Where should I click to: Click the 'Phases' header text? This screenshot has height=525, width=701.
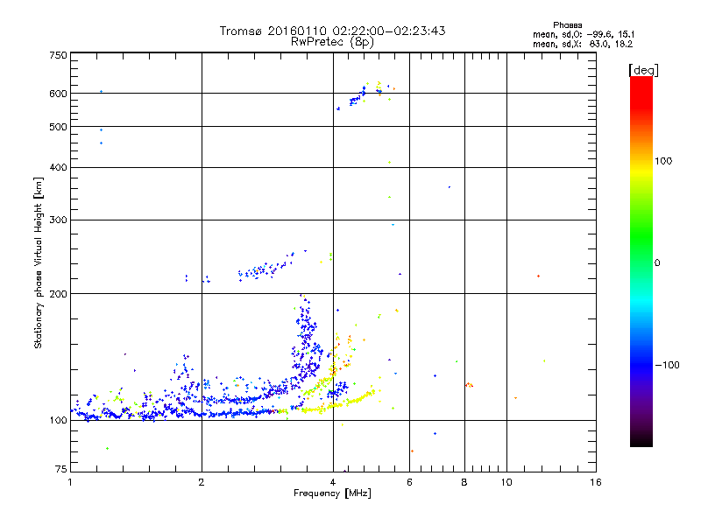click(567, 25)
